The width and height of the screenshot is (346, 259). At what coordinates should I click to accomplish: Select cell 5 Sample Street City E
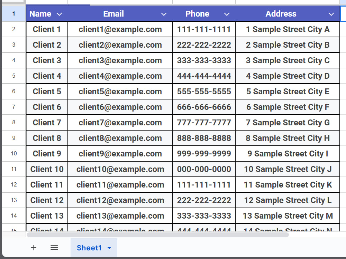[x=288, y=92]
